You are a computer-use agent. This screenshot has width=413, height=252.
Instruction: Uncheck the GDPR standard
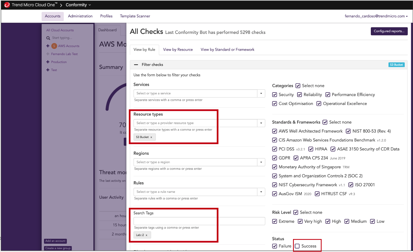pos(275,158)
